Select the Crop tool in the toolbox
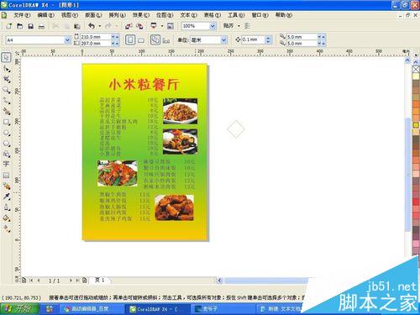 [7, 79]
